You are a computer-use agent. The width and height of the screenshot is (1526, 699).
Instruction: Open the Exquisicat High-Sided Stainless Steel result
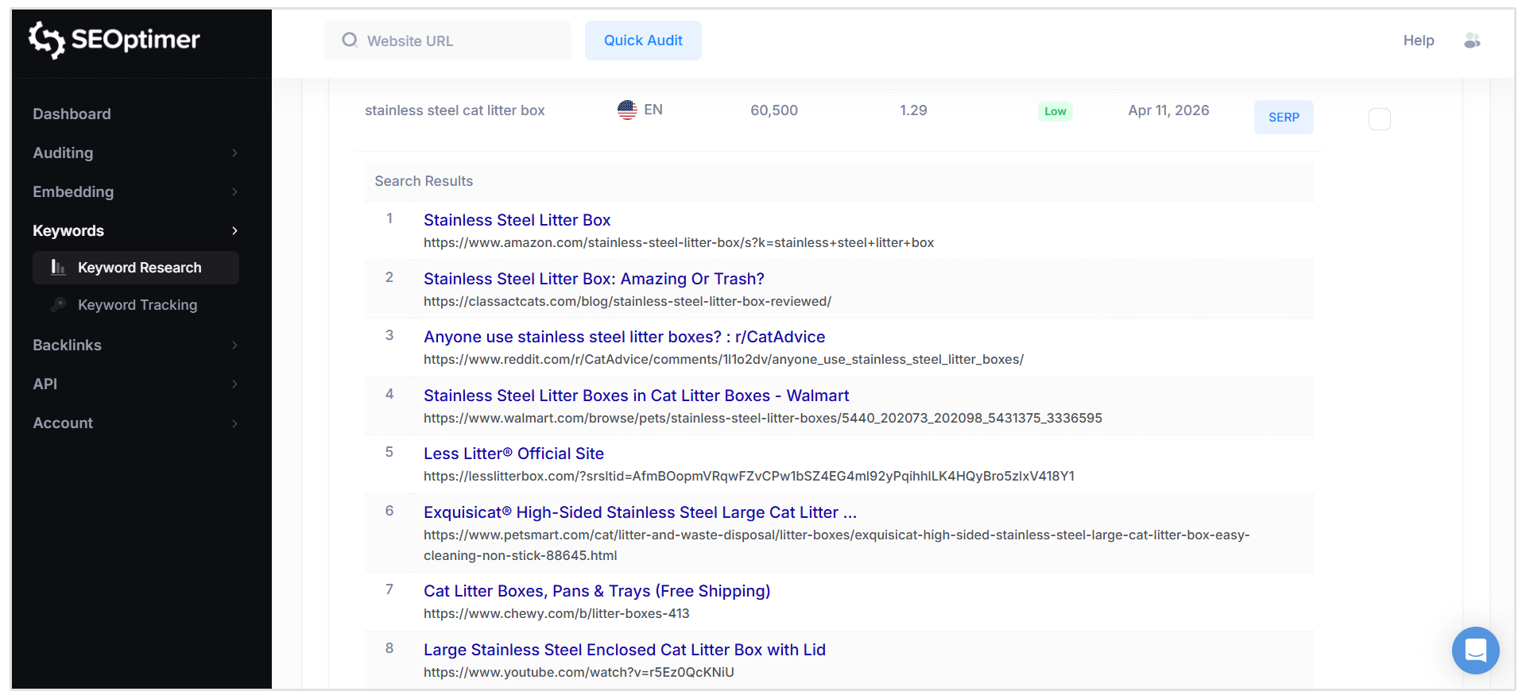coord(640,512)
